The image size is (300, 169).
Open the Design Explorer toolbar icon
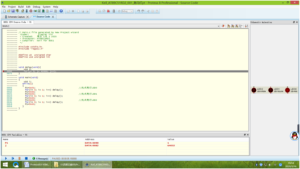[x=43, y=11]
